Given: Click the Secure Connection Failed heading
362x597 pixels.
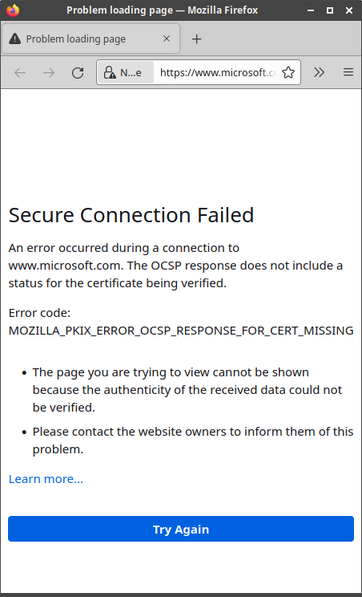Looking at the screenshot, I should click(x=131, y=215).
